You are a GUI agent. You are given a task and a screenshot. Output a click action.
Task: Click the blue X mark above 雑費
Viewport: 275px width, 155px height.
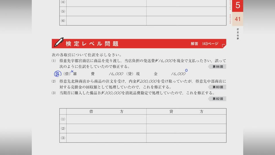[x=72, y=71]
